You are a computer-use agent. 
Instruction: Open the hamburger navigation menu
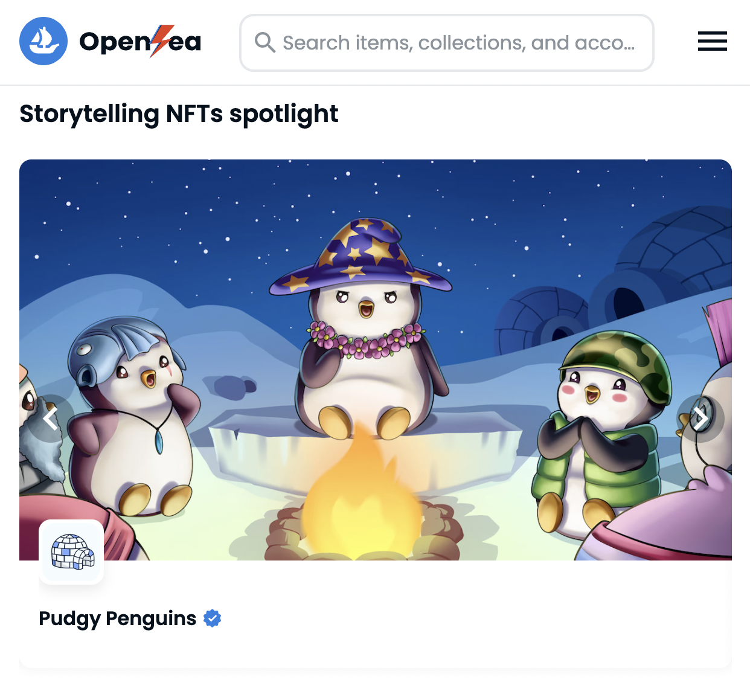click(x=712, y=41)
